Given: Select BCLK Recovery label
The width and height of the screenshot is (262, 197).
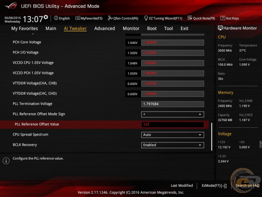Looking at the screenshot, I should click(25, 145).
